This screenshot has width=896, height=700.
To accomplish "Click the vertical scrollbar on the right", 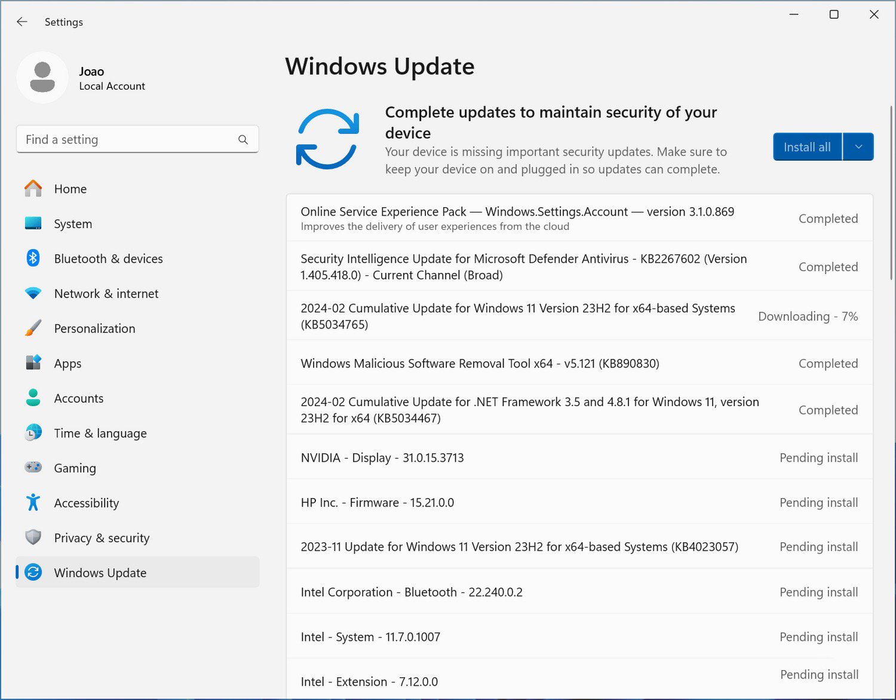I will coord(891,194).
